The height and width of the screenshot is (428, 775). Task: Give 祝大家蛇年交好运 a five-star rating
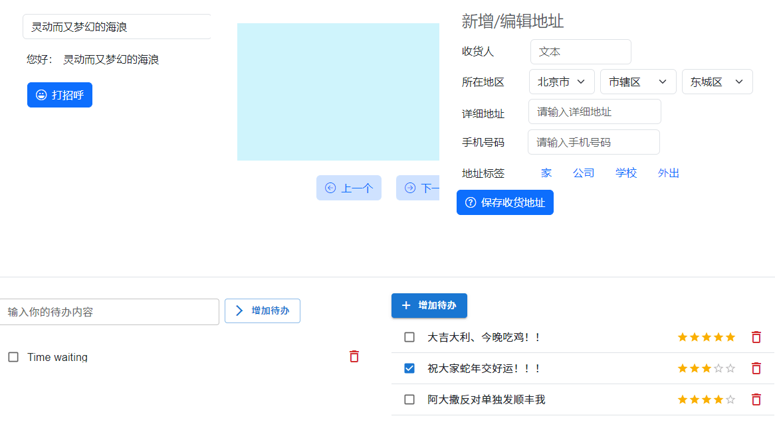[730, 368]
